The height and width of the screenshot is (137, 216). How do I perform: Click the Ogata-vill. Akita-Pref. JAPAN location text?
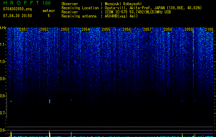153,8
